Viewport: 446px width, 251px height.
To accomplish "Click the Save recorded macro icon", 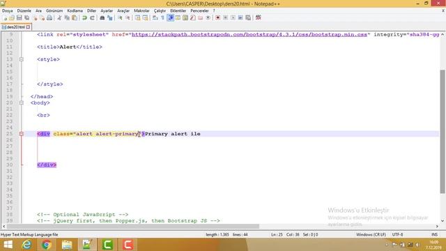I will tap(248, 17).
